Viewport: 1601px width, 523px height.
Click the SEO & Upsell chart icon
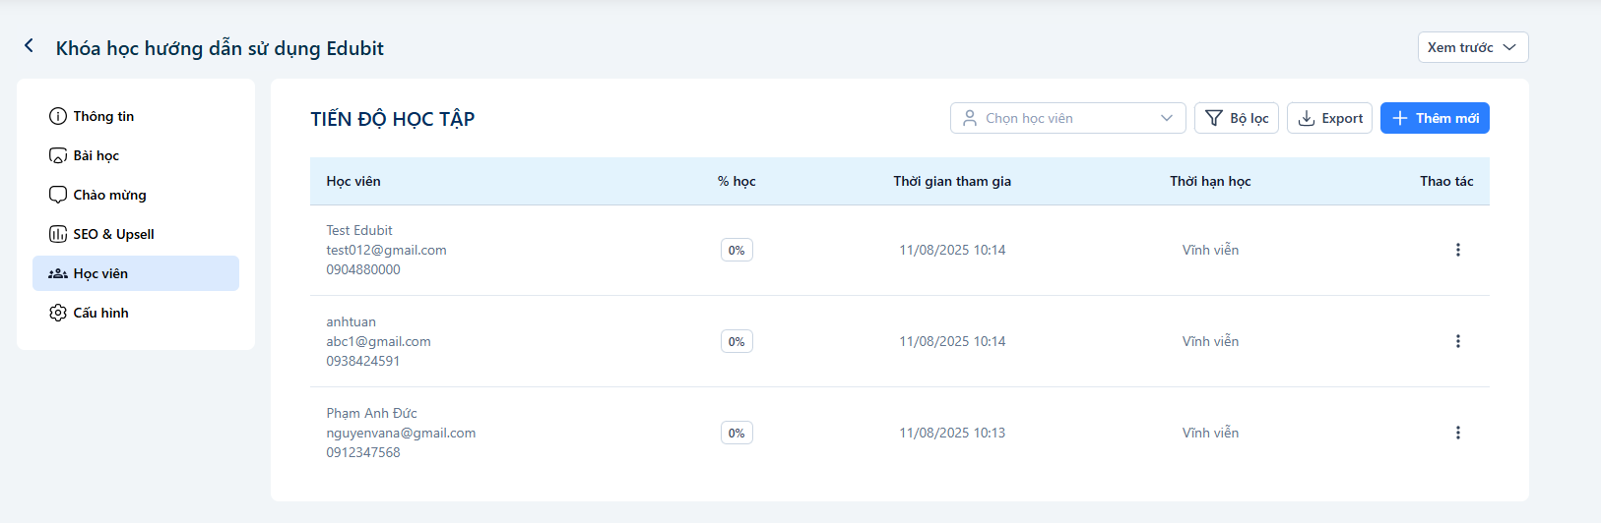tap(58, 234)
